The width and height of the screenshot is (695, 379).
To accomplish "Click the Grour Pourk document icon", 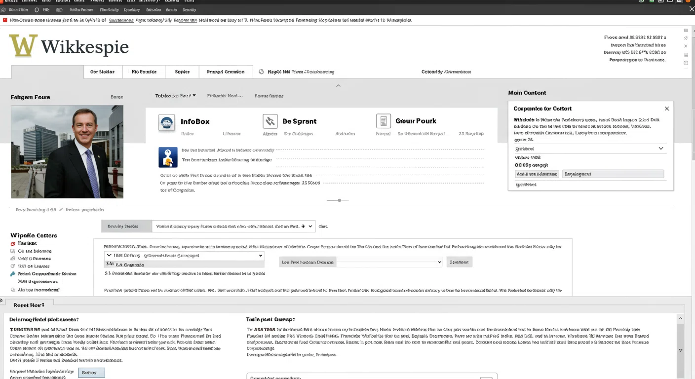I will (384, 121).
